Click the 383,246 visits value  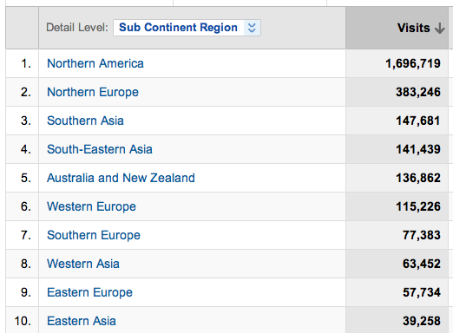(x=418, y=92)
